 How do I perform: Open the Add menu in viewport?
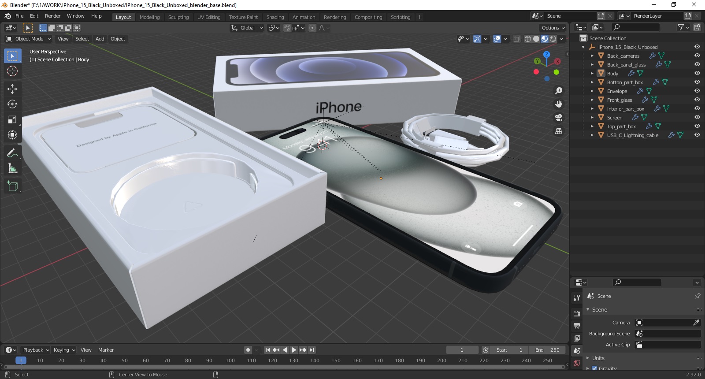click(x=100, y=39)
